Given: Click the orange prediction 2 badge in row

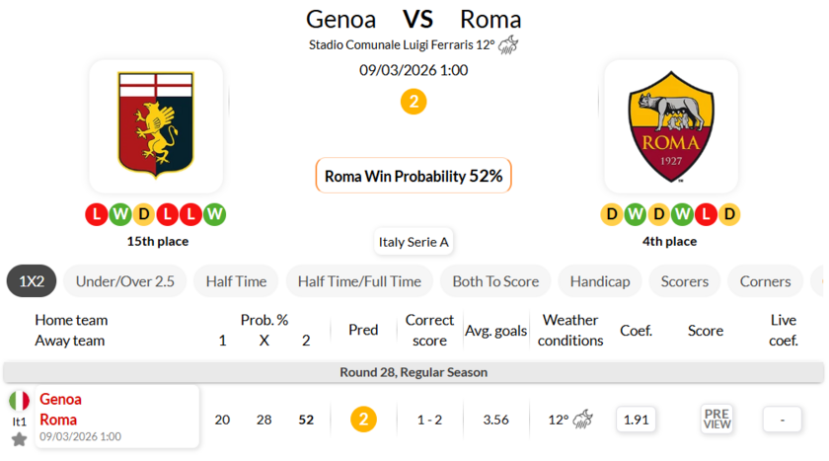Looking at the screenshot, I should click(363, 420).
